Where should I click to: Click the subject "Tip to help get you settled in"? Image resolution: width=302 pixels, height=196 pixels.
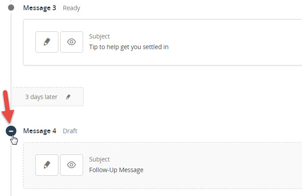129,47
